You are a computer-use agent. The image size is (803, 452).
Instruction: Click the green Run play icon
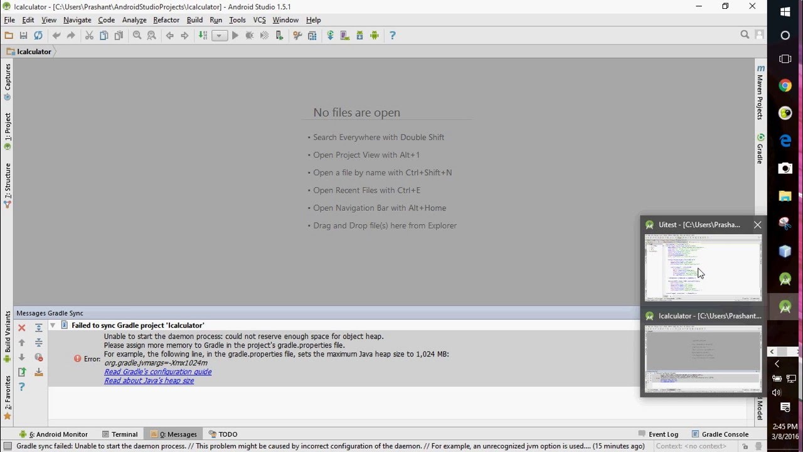point(235,36)
